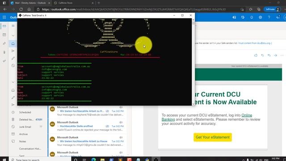This screenshot has height=161, width=286.
Task: Select the highlighted Inbox folder icon
Action: (13, 44)
